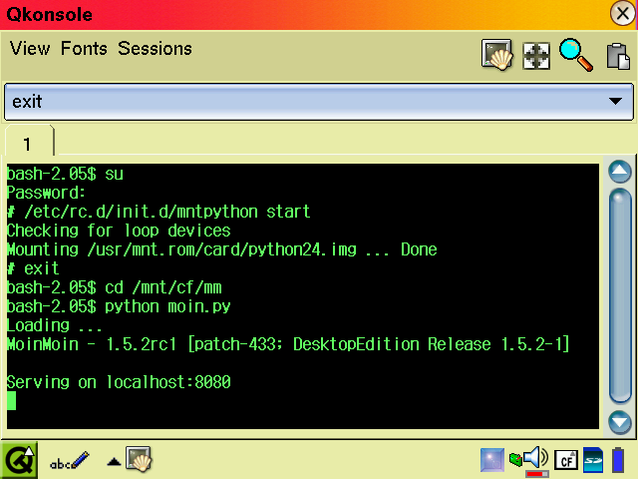
Task: Open the Fonts menu
Action: (x=84, y=49)
